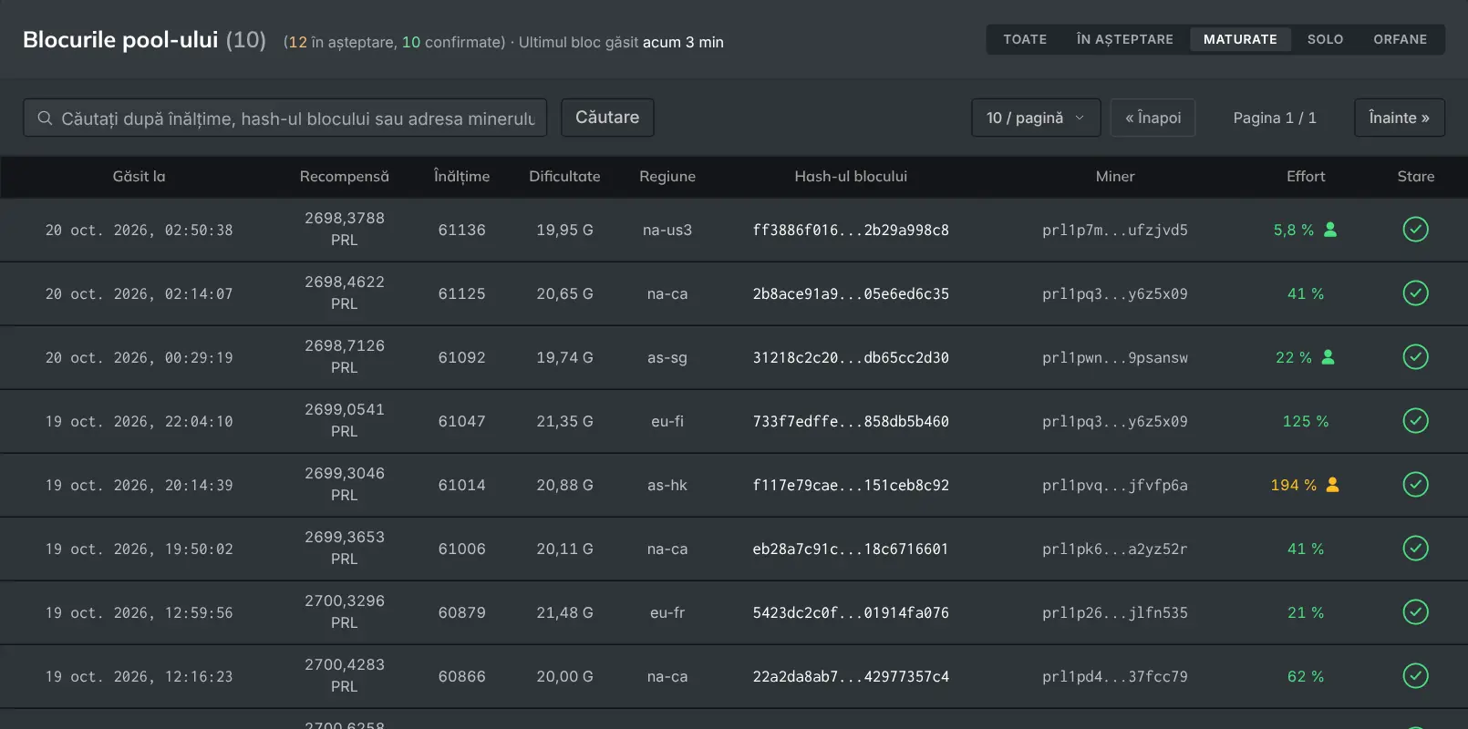The width and height of the screenshot is (1468, 729).
Task: Click the status checkmark for block 60879
Action: (x=1415, y=612)
